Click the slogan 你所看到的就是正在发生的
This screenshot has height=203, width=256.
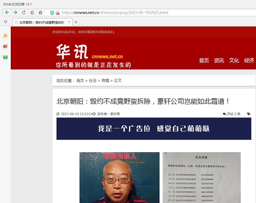coord(93,65)
